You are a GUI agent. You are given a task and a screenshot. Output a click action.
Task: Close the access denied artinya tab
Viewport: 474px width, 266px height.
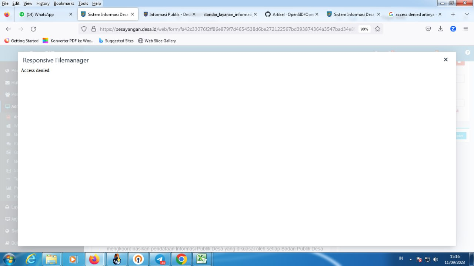(440, 14)
